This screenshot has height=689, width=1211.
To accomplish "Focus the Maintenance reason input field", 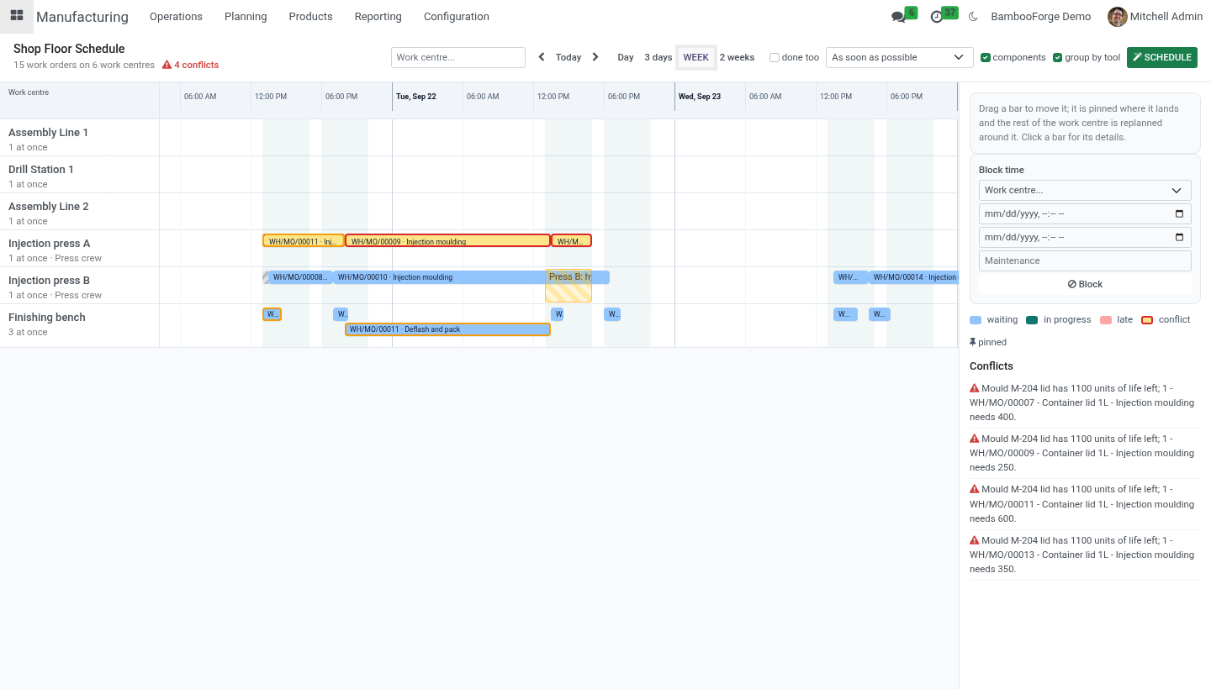I will click(1085, 260).
